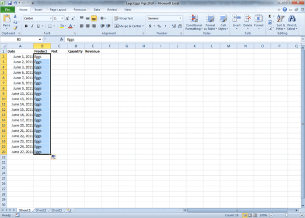Screen dimensions: 305x218
Task: Open Conditional Formatting dropdown
Action: [194, 22]
